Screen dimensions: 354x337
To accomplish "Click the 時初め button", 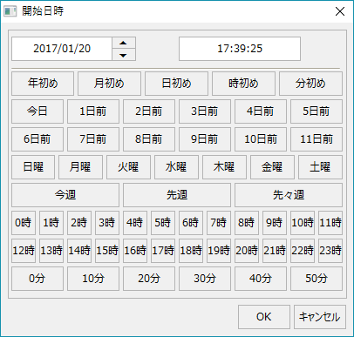I will pyautogui.click(x=243, y=84).
